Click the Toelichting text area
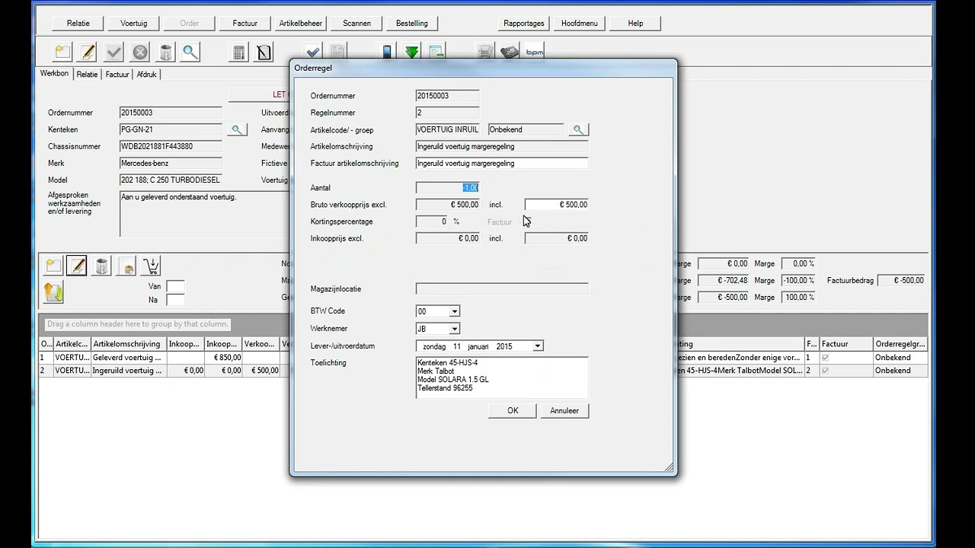This screenshot has height=548, width=975. point(502,378)
